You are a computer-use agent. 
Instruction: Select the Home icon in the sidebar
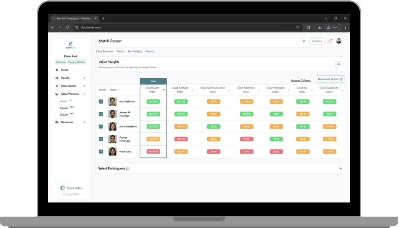click(x=56, y=69)
